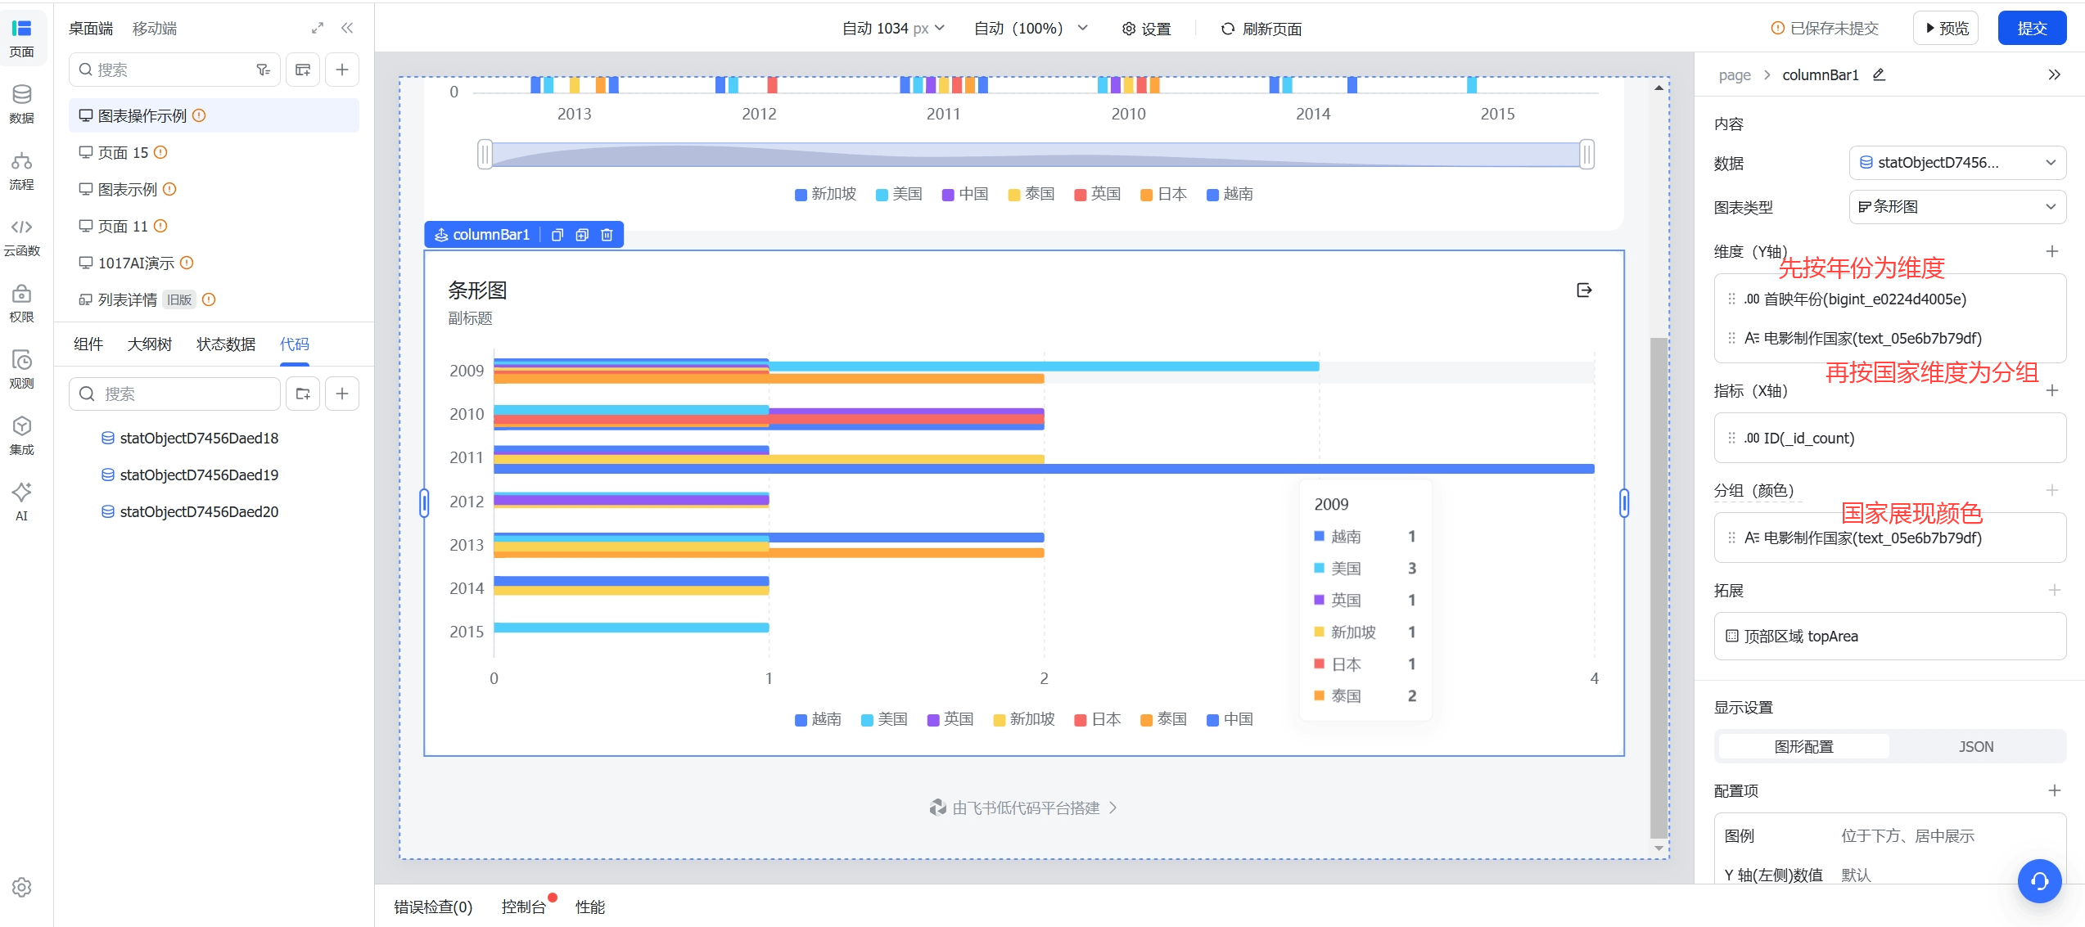The image size is (2085, 927).
Task: Open the 观测 monitoring section
Action: click(22, 369)
